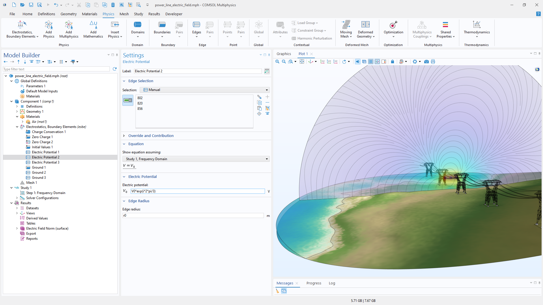Toggle the Activate Selection switch
This screenshot has height=305, width=543.
click(128, 100)
